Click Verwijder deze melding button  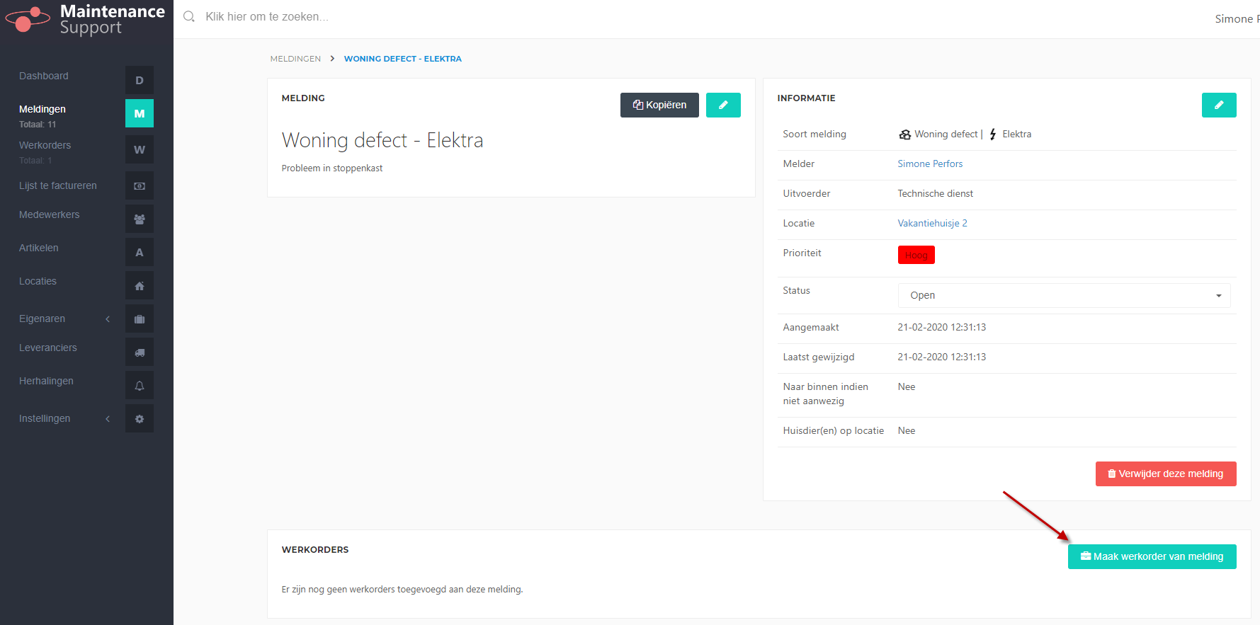coord(1166,474)
